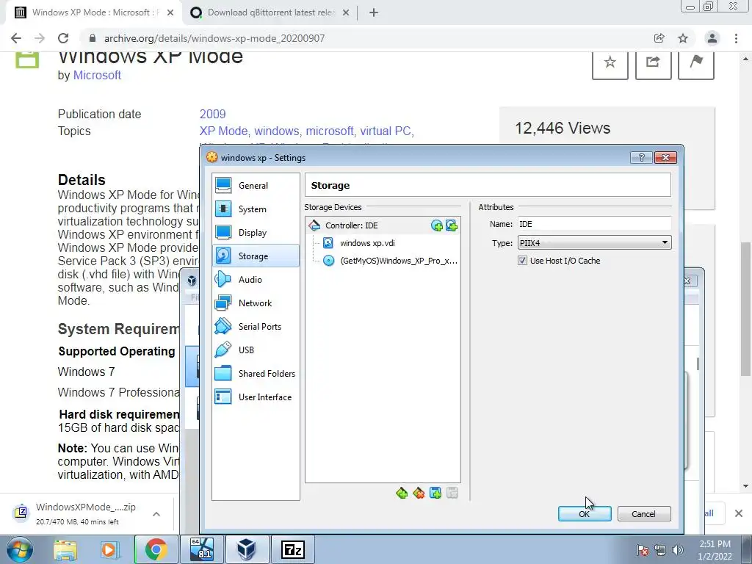Click the taskbar clock showing 2:51 PM
This screenshot has width=752, height=564.
pyautogui.click(x=715, y=550)
